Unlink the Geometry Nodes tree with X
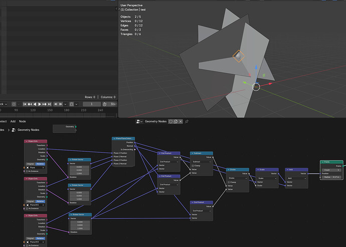Screen dimensions: 346x247 click(x=181, y=122)
